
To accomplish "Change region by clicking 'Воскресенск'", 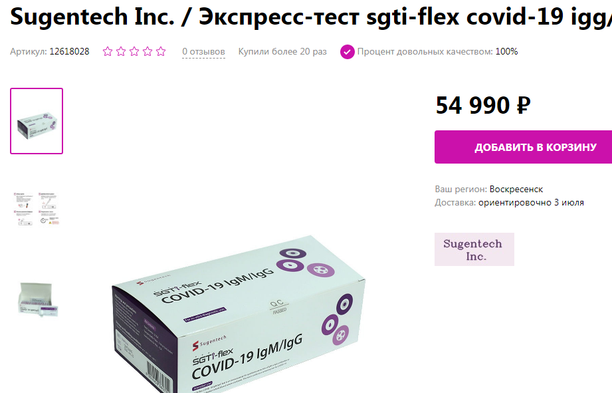I will 516,189.
